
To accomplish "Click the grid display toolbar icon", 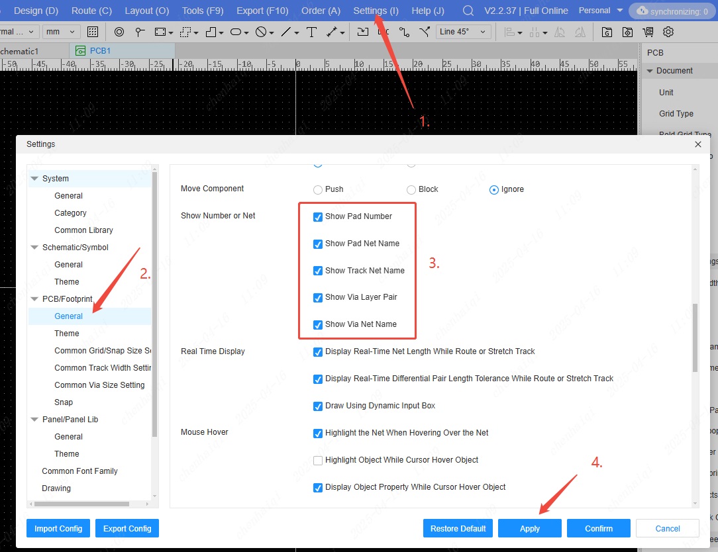I will coord(93,32).
